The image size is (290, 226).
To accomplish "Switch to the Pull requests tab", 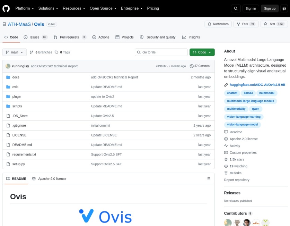I will (70, 37).
